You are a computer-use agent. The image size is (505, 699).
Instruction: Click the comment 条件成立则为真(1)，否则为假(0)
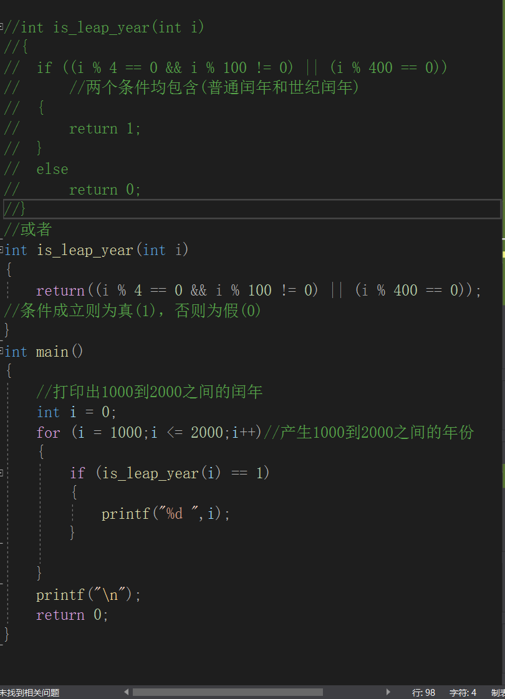coord(132,311)
